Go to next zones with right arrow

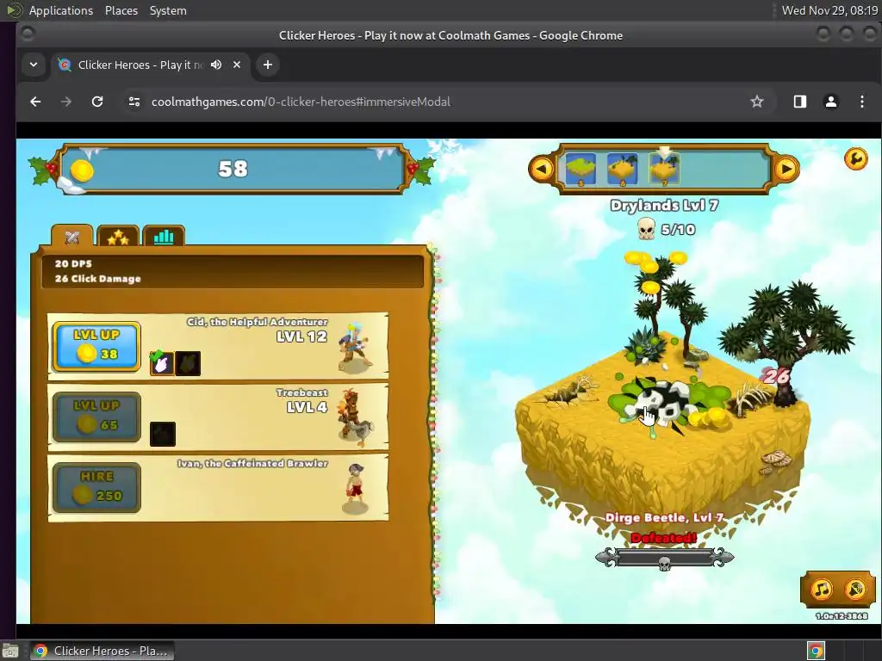tap(786, 169)
